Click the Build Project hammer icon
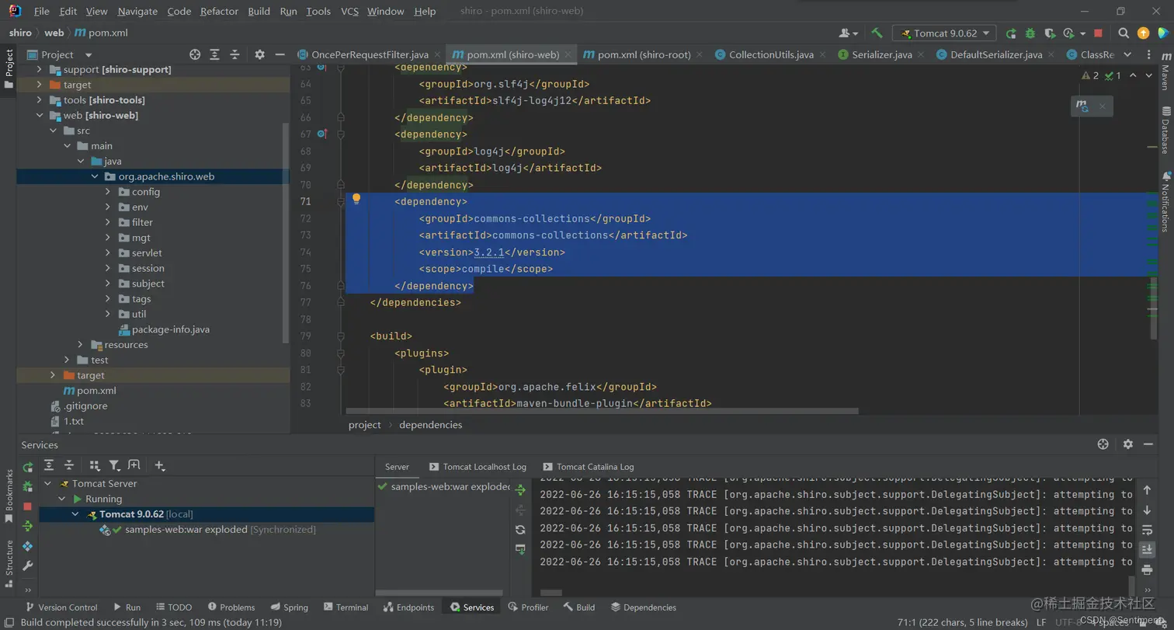 (877, 33)
